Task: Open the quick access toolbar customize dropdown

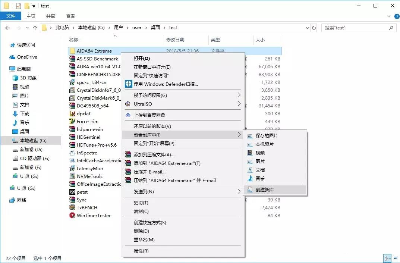Action: (x=33, y=6)
